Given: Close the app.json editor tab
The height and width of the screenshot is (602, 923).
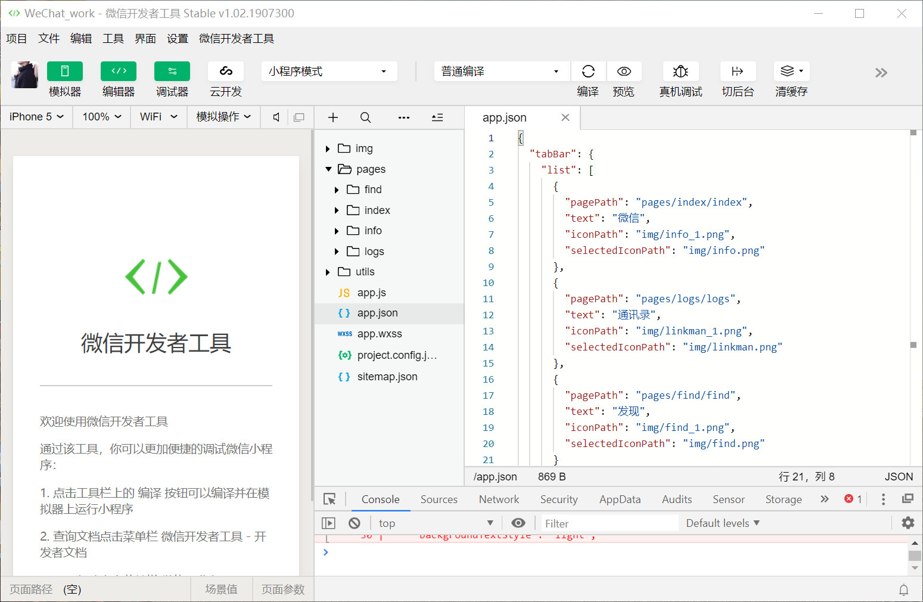Looking at the screenshot, I should coord(565,117).
